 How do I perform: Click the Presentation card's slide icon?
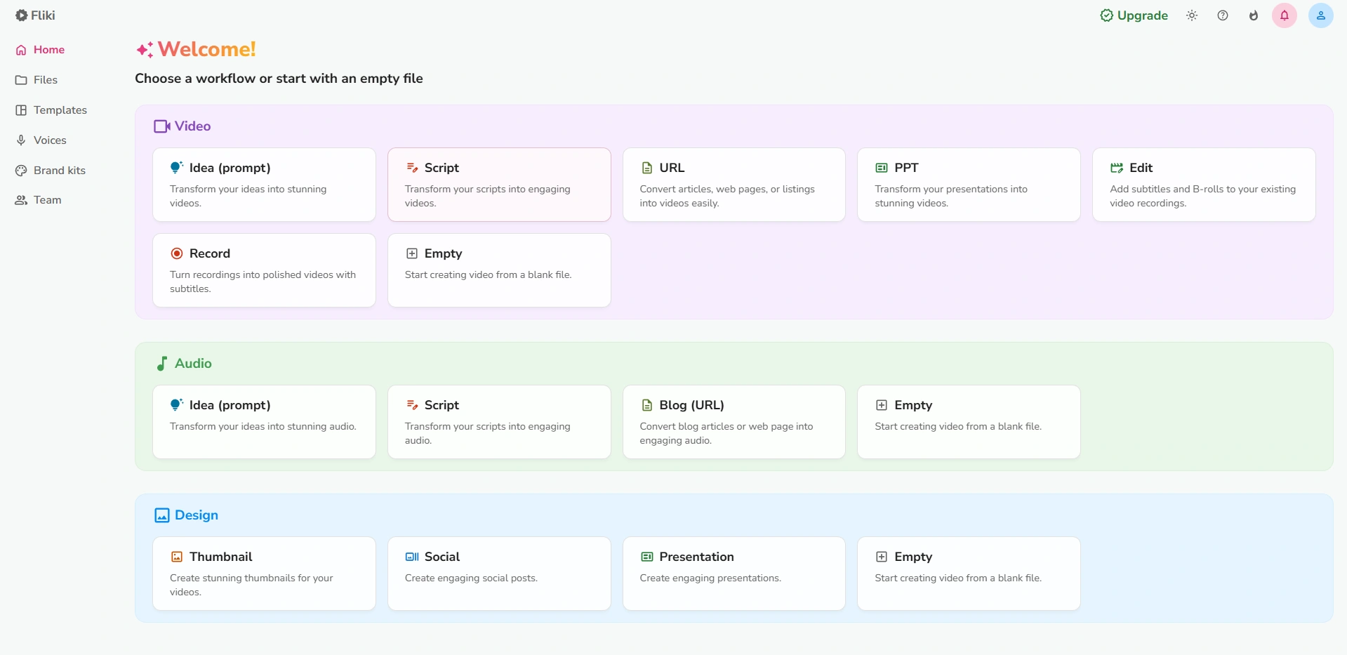pyautogui.click(x=647, y=557)
